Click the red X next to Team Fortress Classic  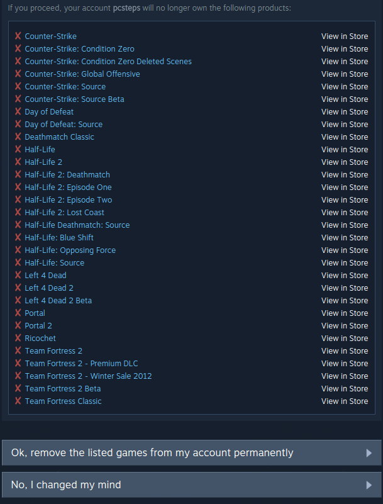coord(18,401)
